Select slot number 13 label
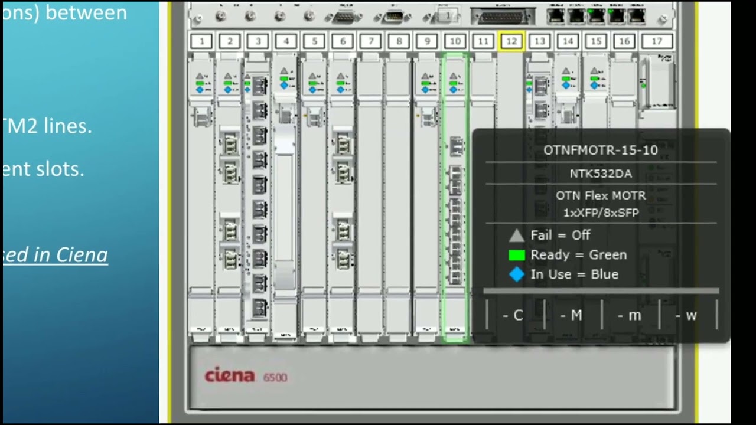Screen dimensions: 756x425 pos(539,41)
